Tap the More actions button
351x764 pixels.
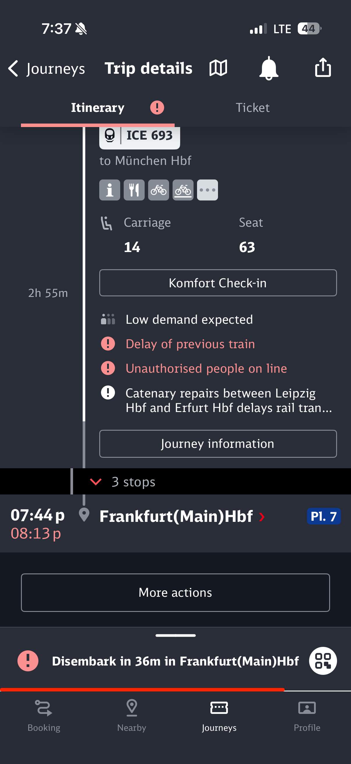pos(175,593)
